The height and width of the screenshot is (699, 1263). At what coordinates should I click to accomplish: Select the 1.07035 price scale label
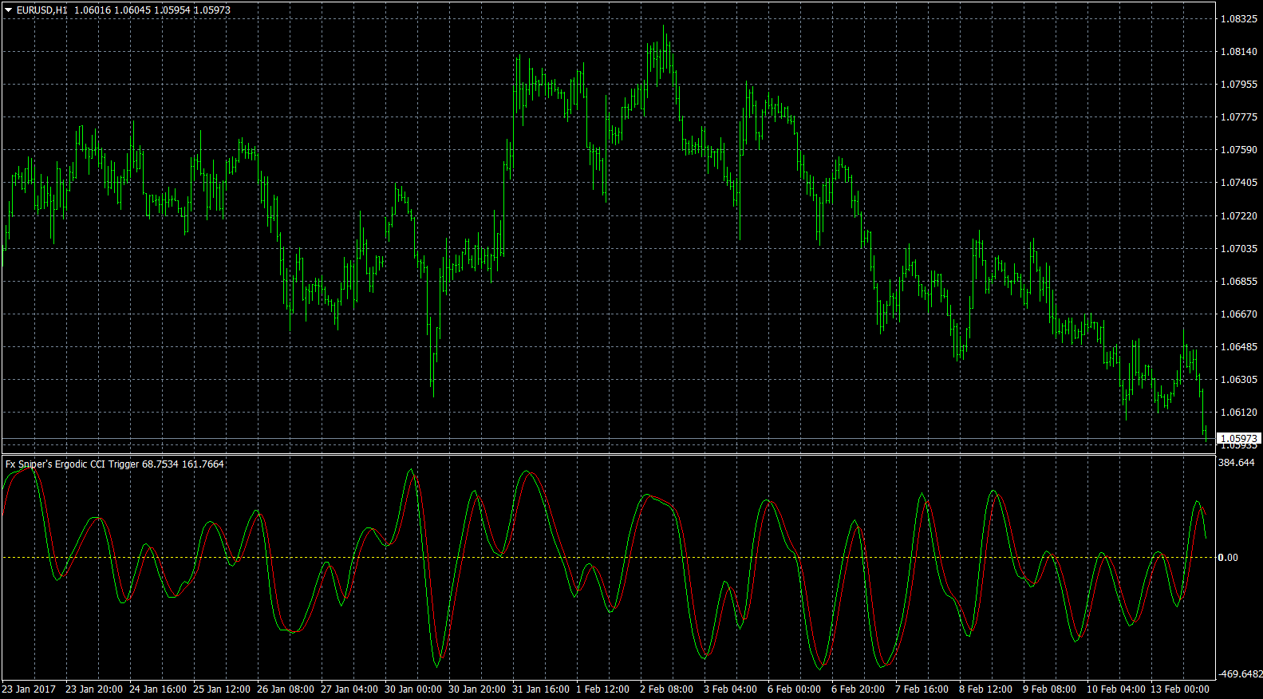pos(1239,249)
